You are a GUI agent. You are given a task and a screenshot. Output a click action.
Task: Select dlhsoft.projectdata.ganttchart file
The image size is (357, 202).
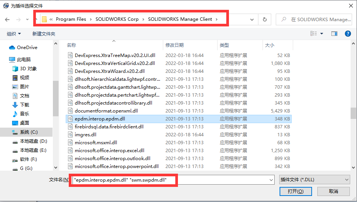click(179, 87)
